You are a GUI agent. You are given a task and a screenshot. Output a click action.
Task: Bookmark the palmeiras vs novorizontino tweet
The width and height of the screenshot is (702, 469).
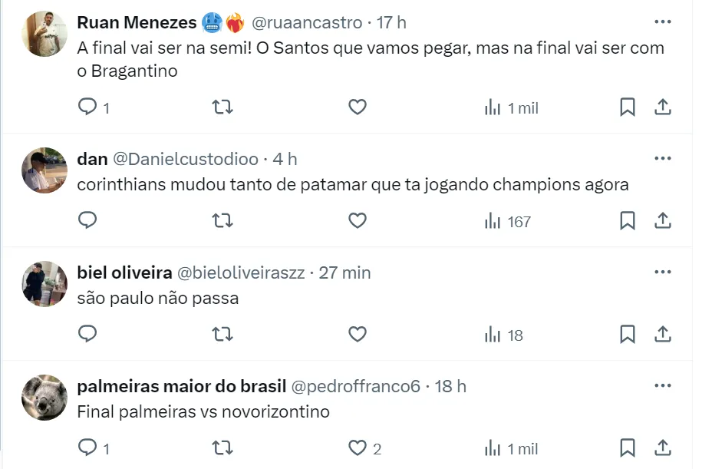click(628, 448)
